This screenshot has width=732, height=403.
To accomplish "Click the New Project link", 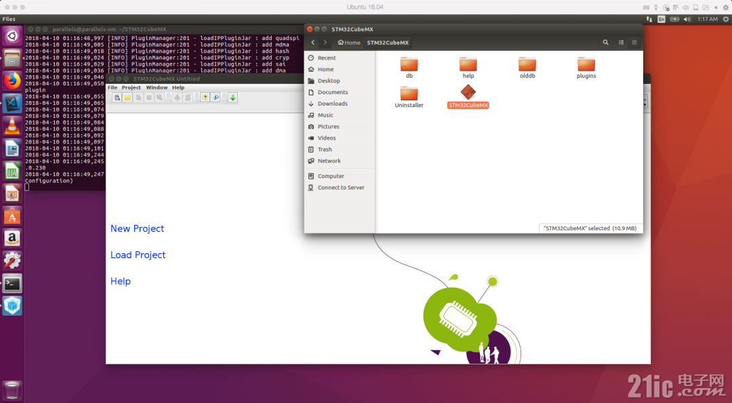I will click(x=137, y=228).
